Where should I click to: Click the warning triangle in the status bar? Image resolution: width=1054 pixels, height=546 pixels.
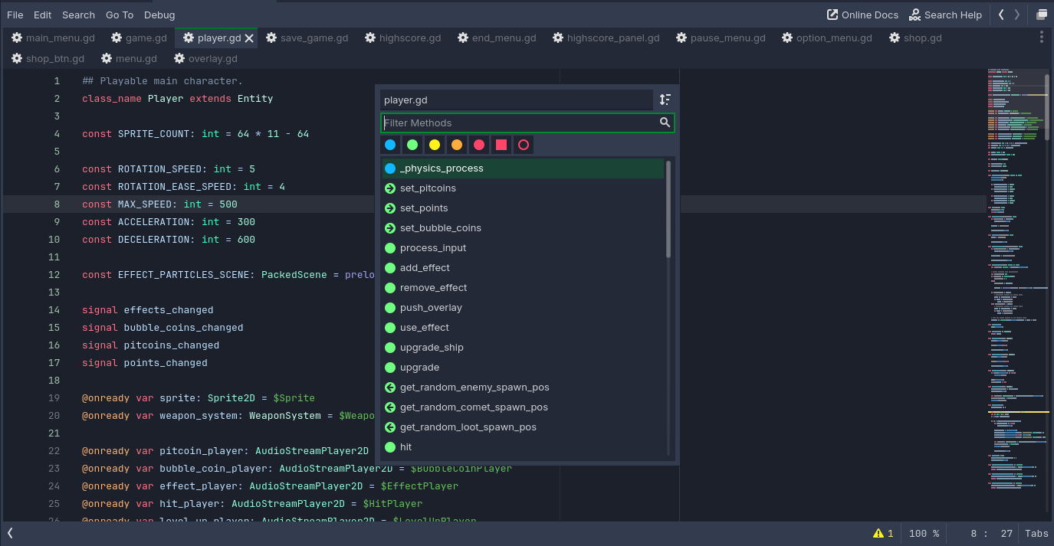click(877, 533)
